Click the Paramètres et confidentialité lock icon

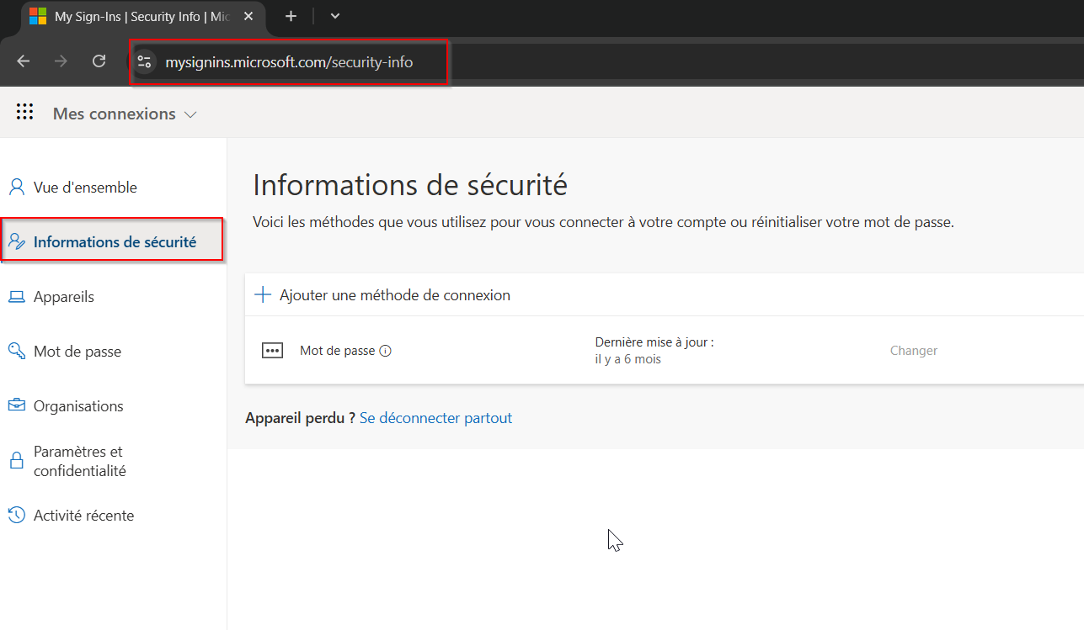tap(16, 461)
